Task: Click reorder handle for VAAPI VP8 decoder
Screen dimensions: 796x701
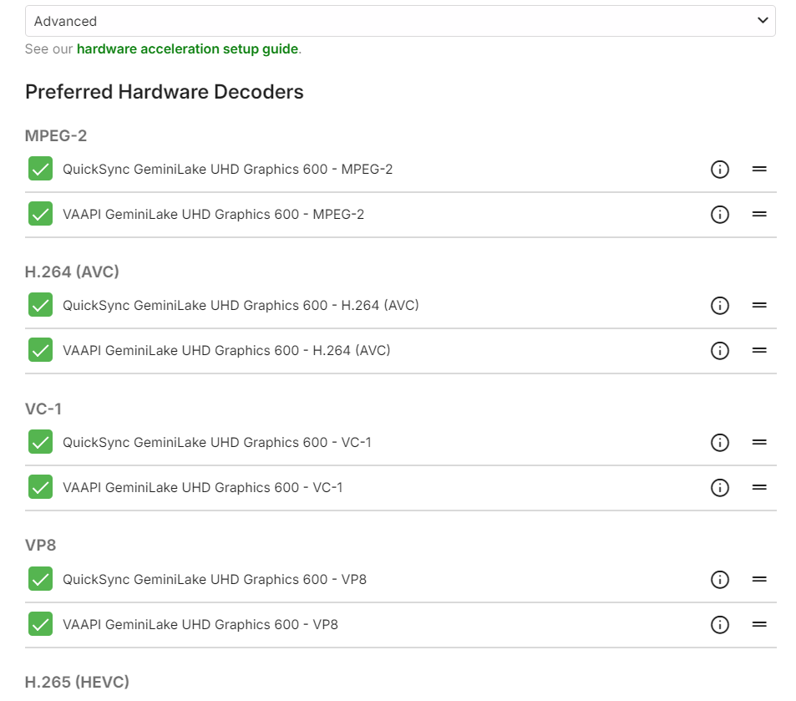Action: (759, 625)
